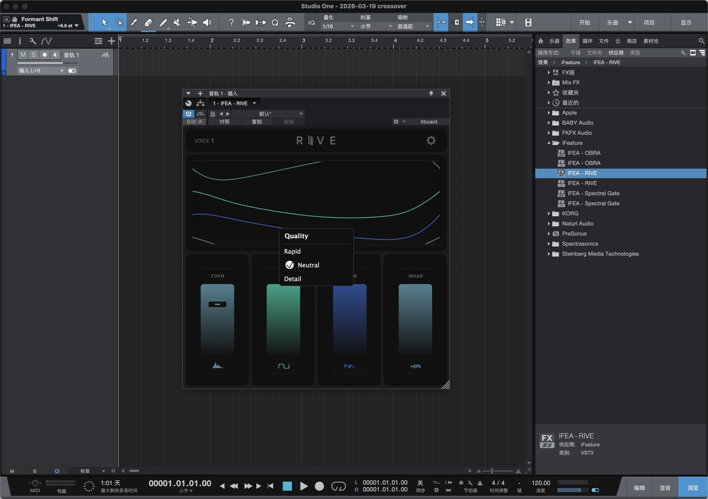The width and height of the screenshot is (708, 499).
Task: Solo track 1 with S button
Action: 34,55
